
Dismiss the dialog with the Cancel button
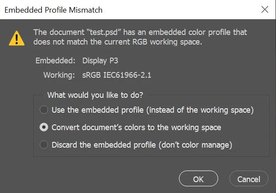(x=249, y=179)
